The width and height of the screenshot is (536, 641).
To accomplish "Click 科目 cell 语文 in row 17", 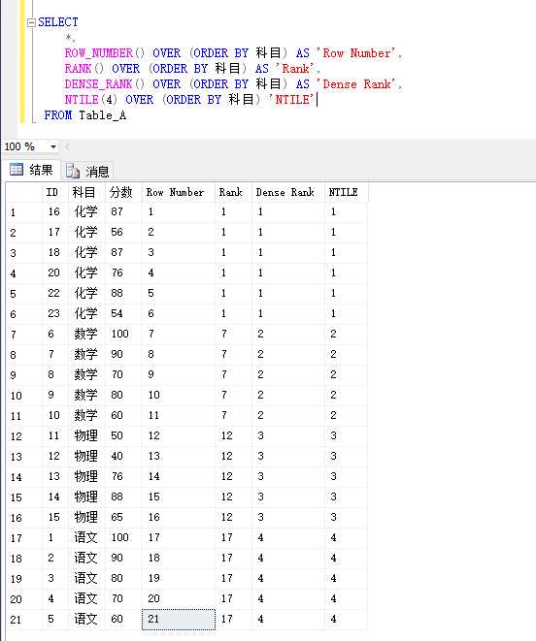I will (x=86, y=537).
